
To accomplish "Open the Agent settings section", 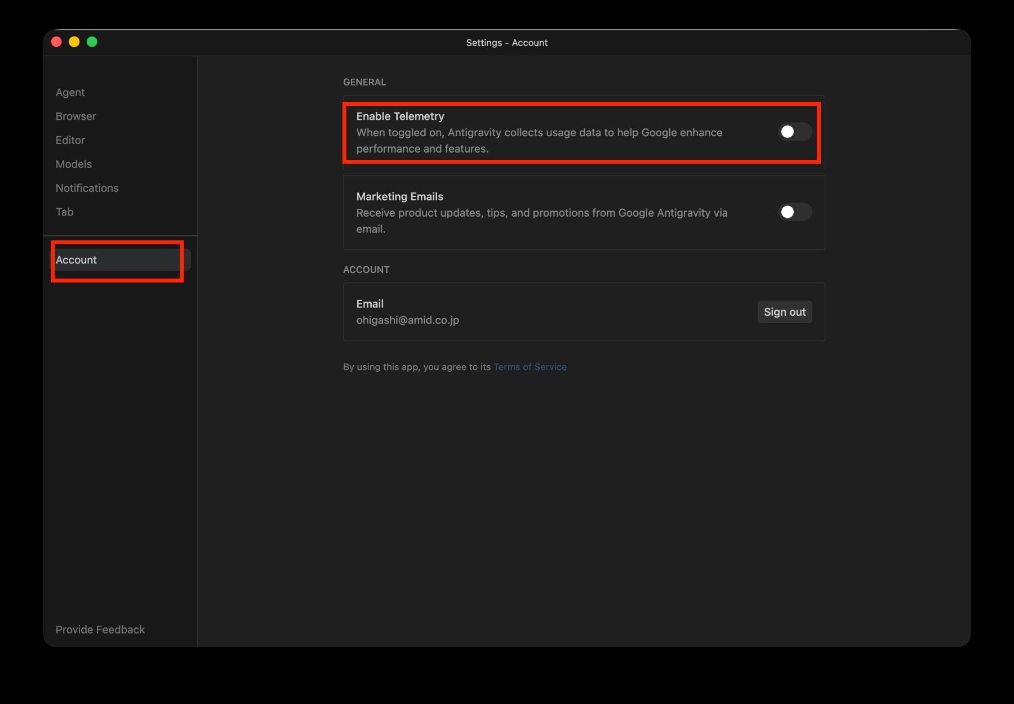I will click(x=70, y=92).
